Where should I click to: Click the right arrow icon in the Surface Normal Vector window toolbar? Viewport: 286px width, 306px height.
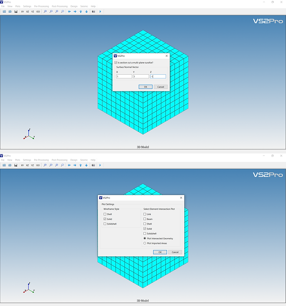[x=75, y=12]
